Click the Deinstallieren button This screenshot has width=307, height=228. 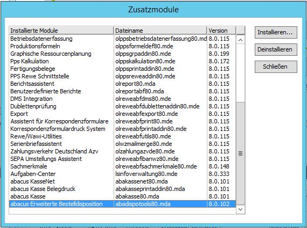click(276, 49)
